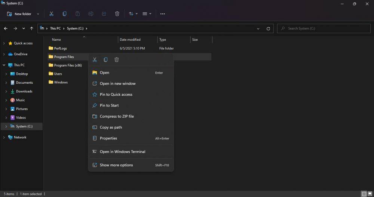The width and height of the screenshot is (374, 197).
Task: Expand the Downloads tree node
Action: [x=6, y=91]
